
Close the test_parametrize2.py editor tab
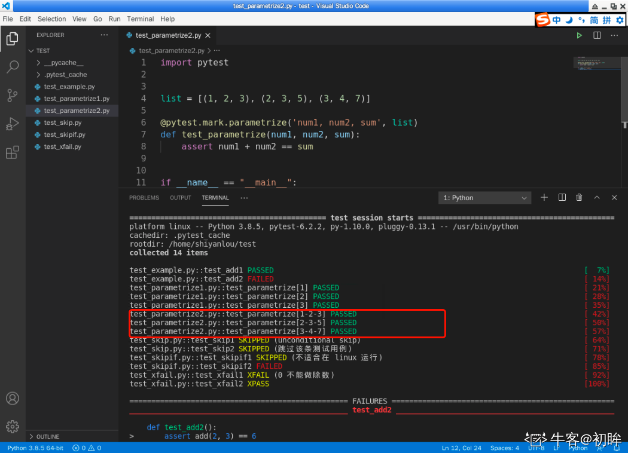click(208, 35)
